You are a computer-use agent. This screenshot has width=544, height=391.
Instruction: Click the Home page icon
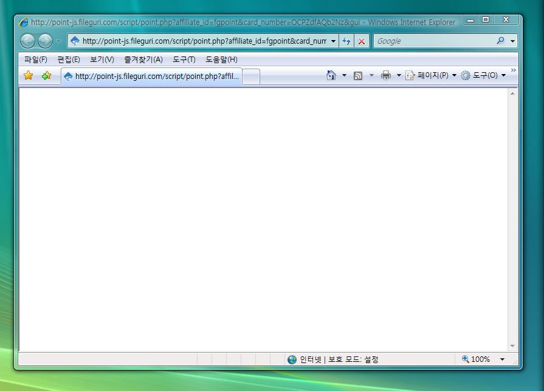(331, 75)
